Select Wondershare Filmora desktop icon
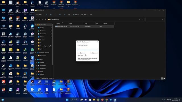 (18, 35)
